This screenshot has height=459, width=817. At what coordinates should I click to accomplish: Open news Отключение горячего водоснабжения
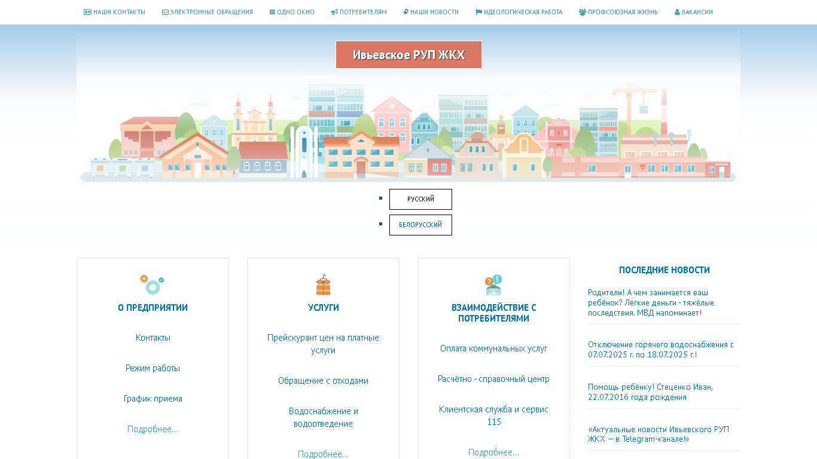(x=661, y=350)
